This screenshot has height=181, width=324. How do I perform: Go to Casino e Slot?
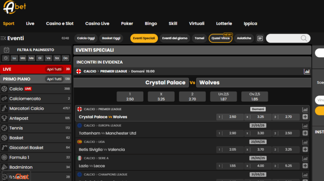[60, 23]
